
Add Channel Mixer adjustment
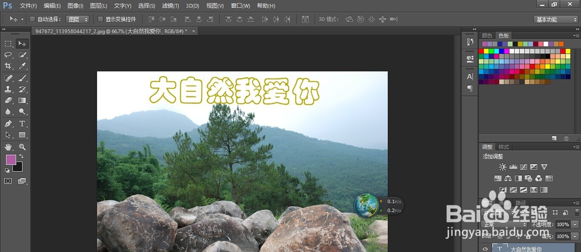(539, 178)
